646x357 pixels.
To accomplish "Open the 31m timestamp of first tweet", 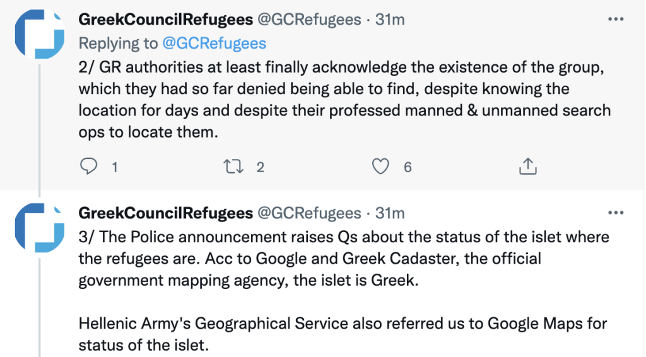I will [x=390, y=20].
